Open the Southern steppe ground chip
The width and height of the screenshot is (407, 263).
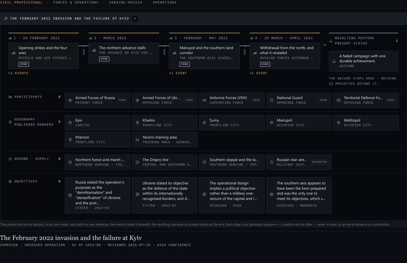pos(232,162)
